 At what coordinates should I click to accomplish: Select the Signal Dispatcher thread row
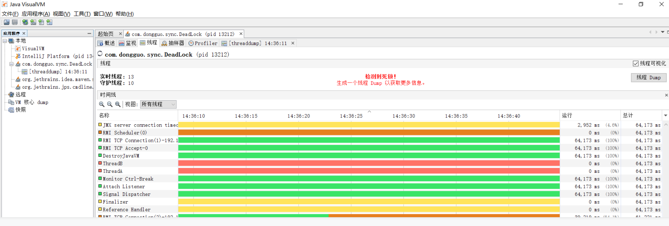[x=380, y=194]
